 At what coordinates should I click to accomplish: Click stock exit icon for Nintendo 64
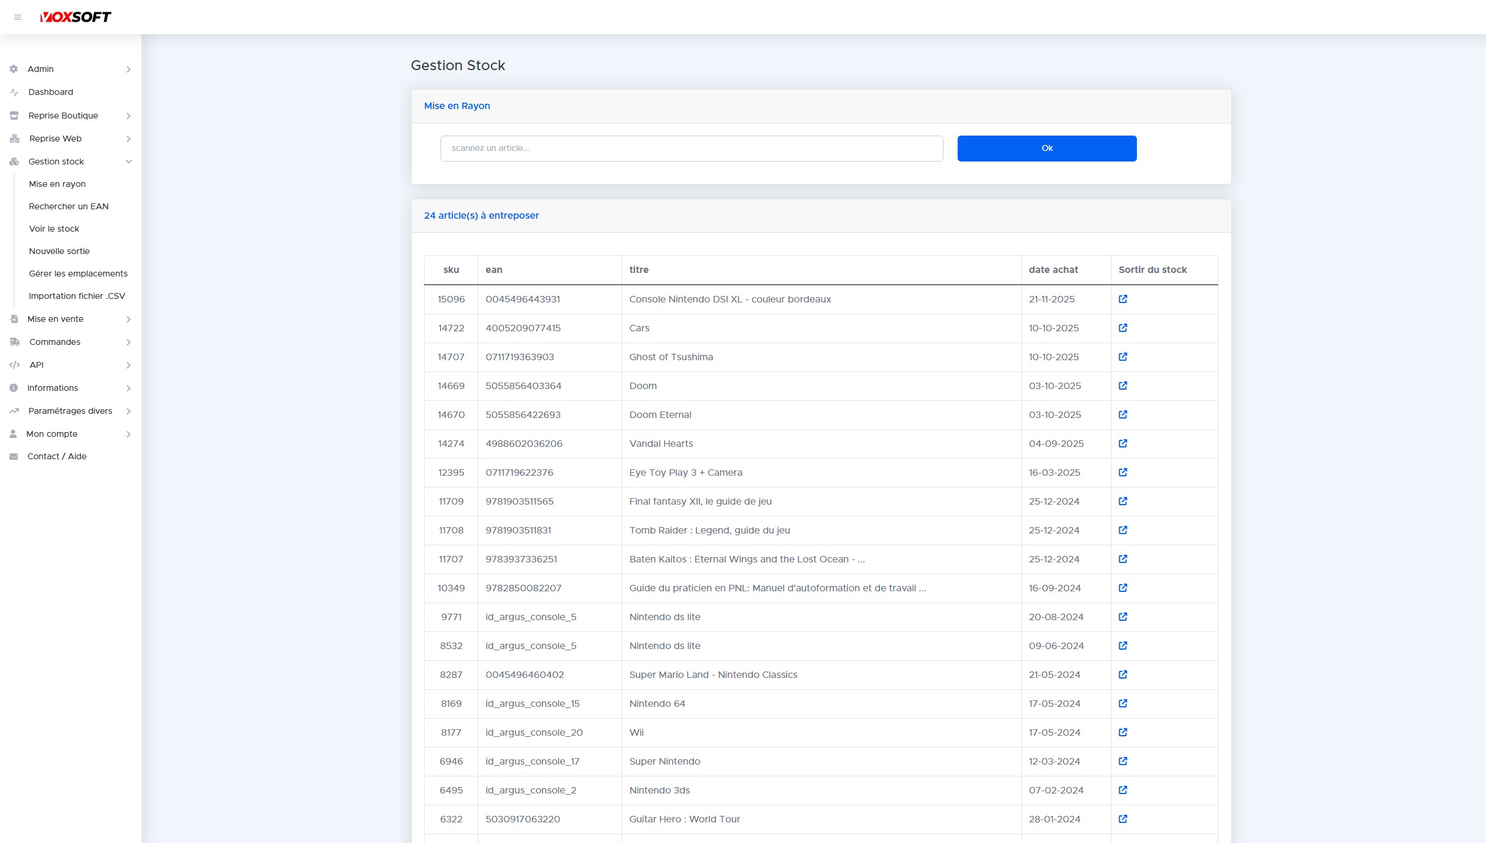(1123, 703)
